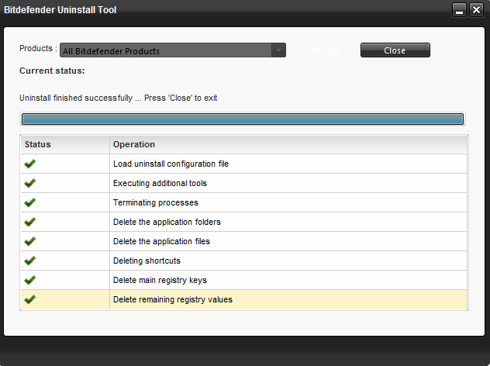Select 'Delete the application folders' row text

point(167,222)
